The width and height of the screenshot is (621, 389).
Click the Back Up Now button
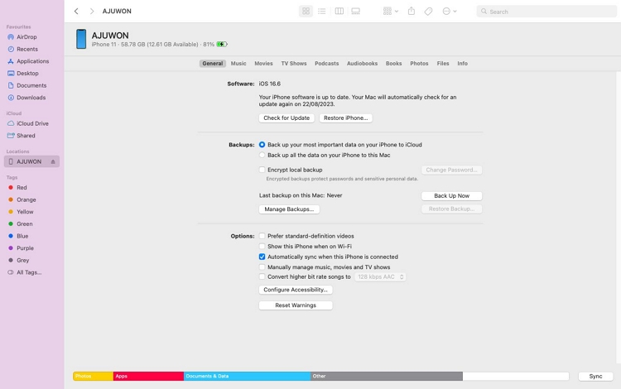(451, 196)
